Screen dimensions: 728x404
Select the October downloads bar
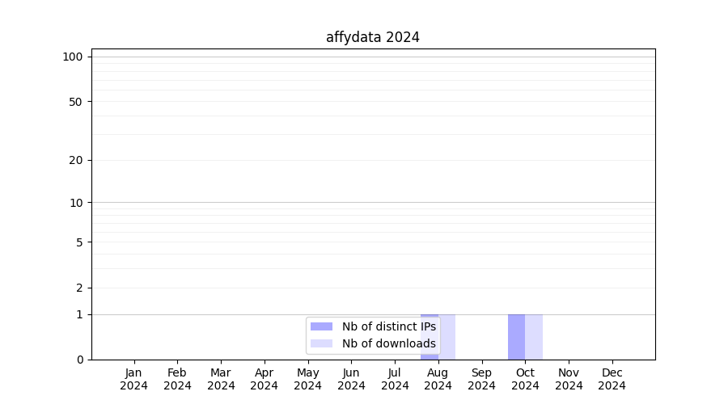pos(534,336)
